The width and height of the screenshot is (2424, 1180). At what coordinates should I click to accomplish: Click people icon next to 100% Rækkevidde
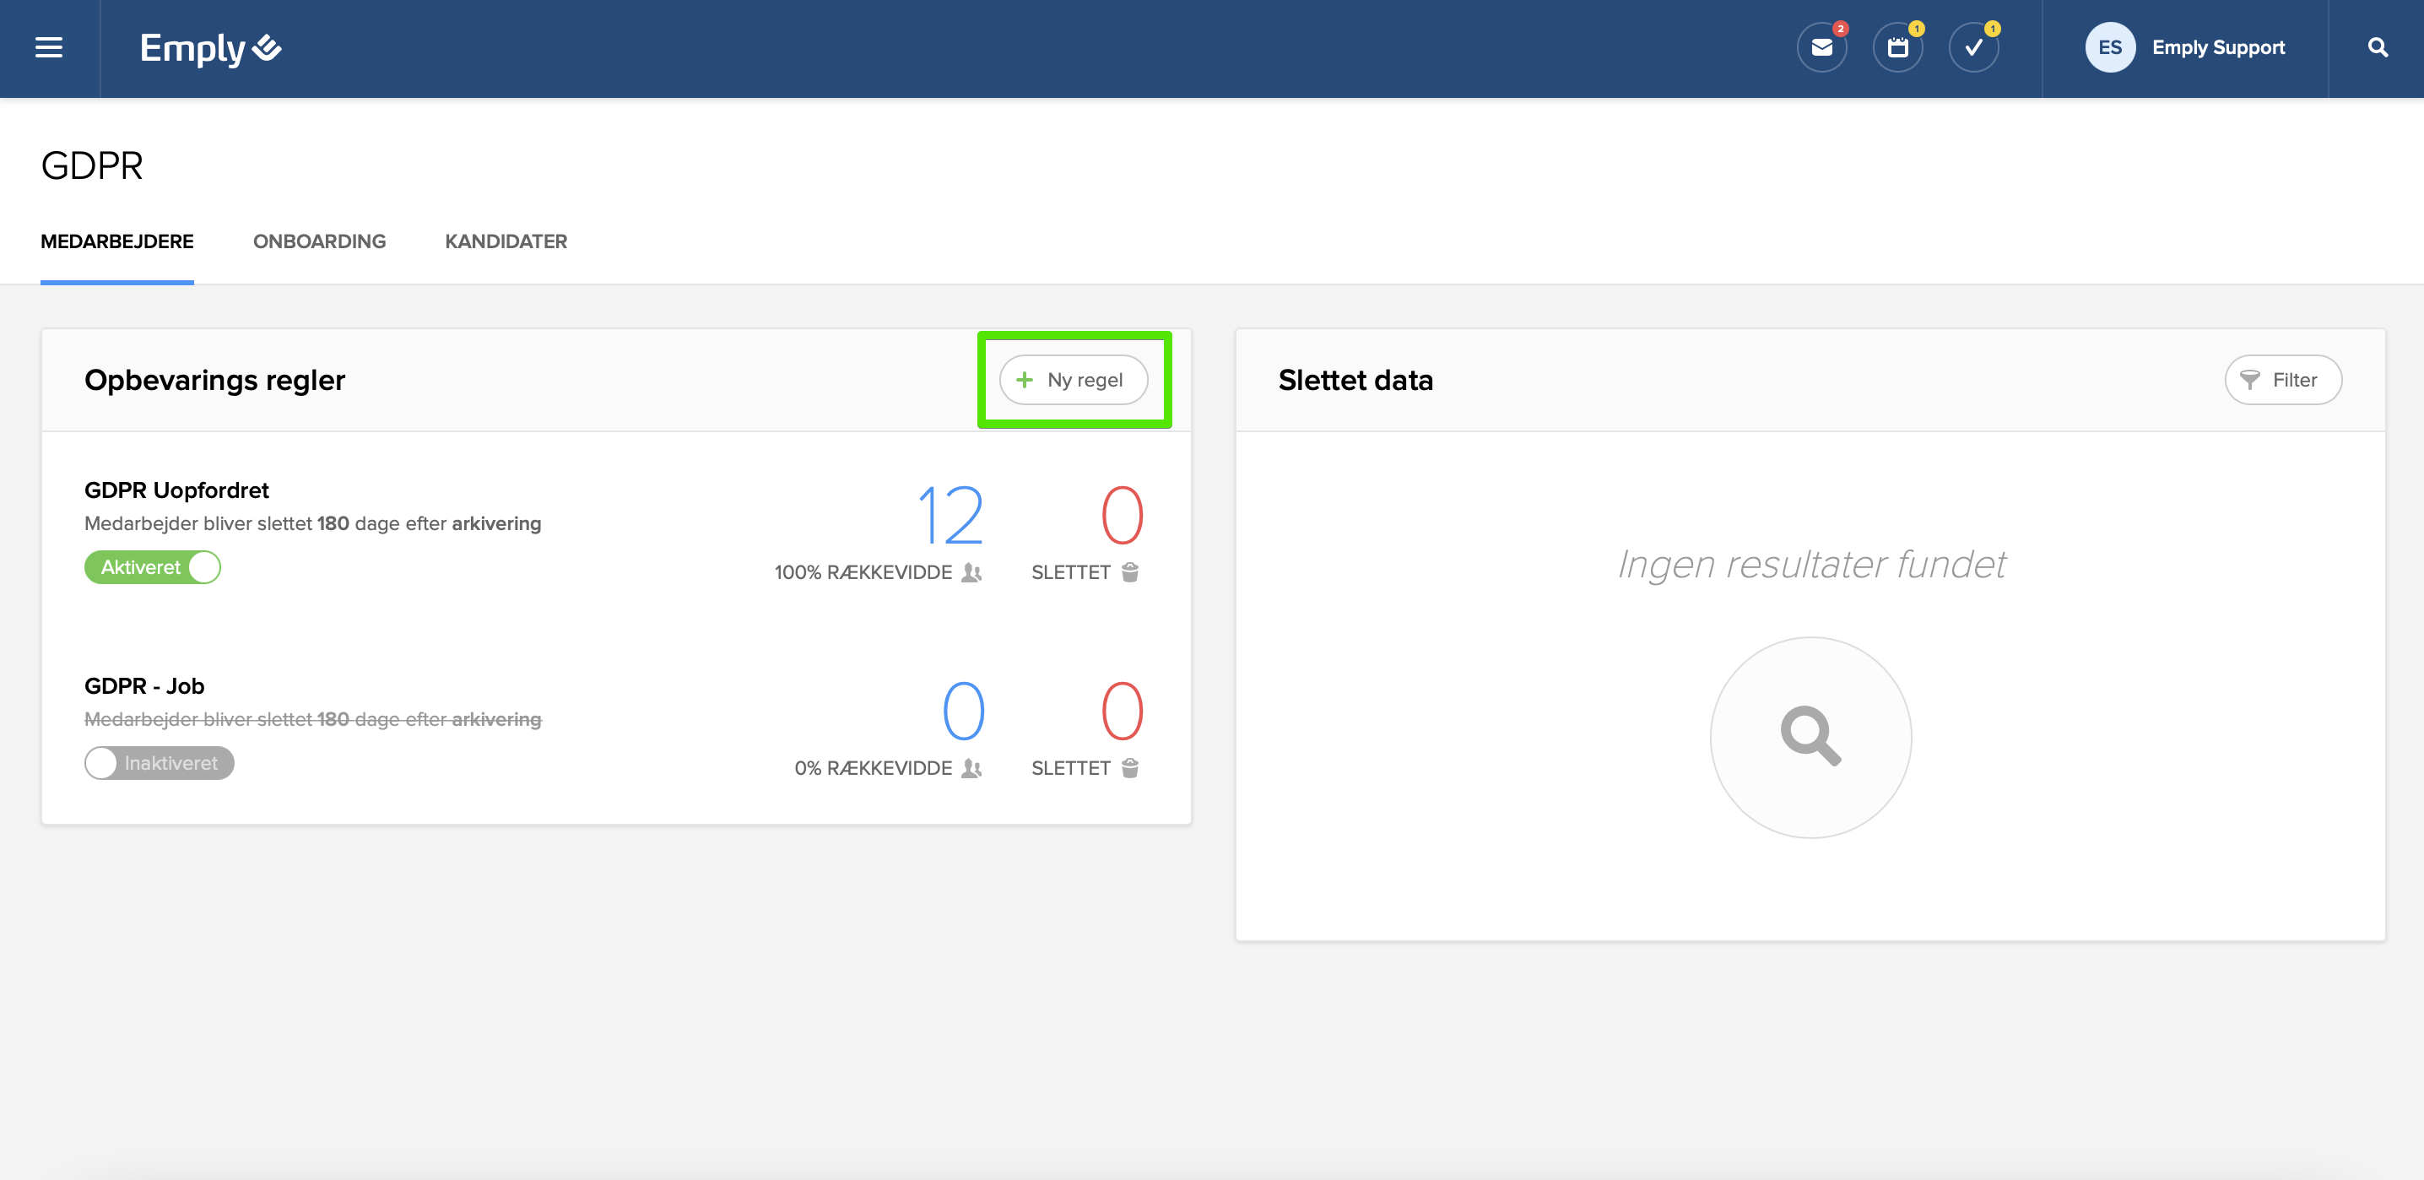point(971,572)
